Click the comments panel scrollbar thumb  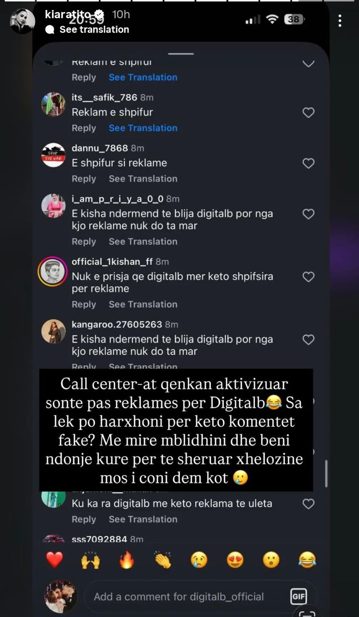326,474
